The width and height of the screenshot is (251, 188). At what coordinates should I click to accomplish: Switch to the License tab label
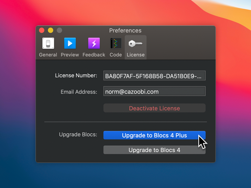pyautogui.click(x=136, y=55)
